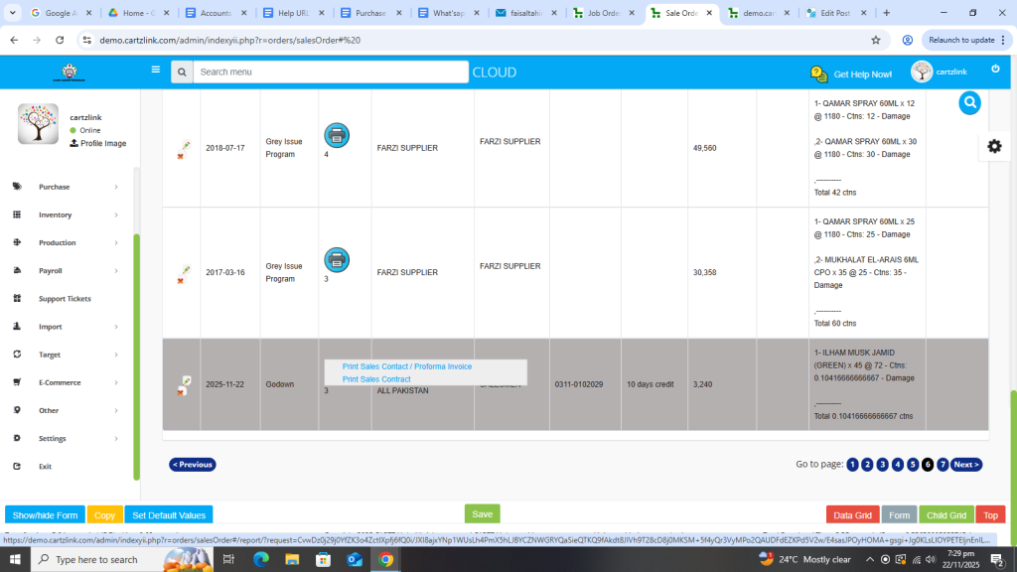Screen dimensions: 1017x572
Task: Click the edit pencil icon for 2018-07-17 order
Action: click(185, 146)
